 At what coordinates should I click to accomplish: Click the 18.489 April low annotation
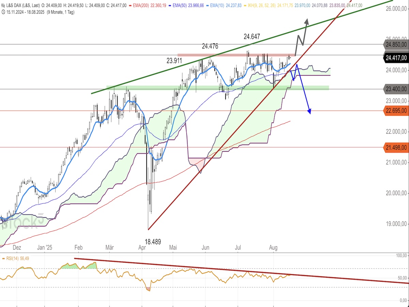click(x=153, y=242)
